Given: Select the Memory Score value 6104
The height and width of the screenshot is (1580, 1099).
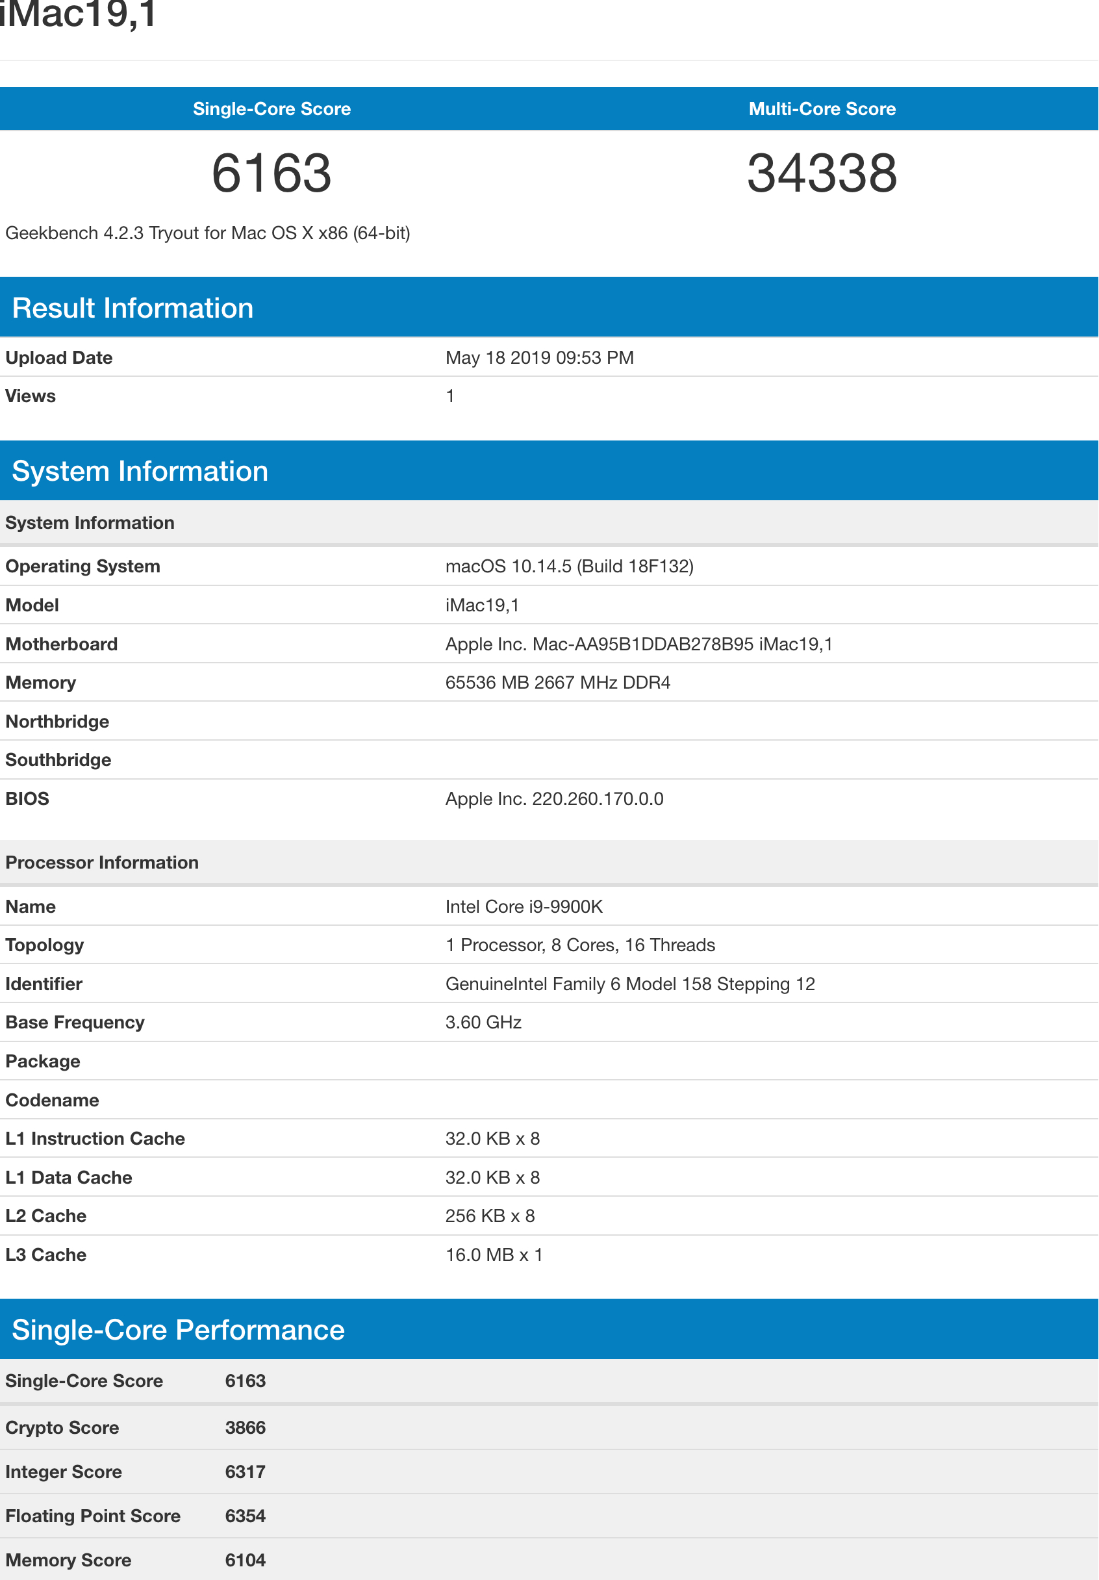Looking at the screenshot, I should coord(246,1560).
